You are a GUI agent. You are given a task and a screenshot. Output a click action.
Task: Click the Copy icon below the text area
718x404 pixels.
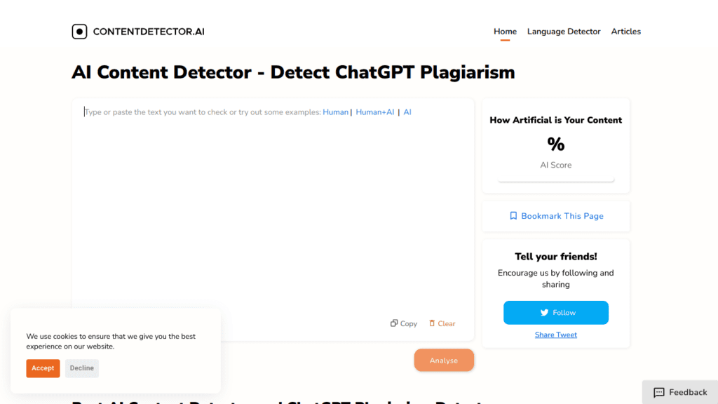(x=393, y=323)
